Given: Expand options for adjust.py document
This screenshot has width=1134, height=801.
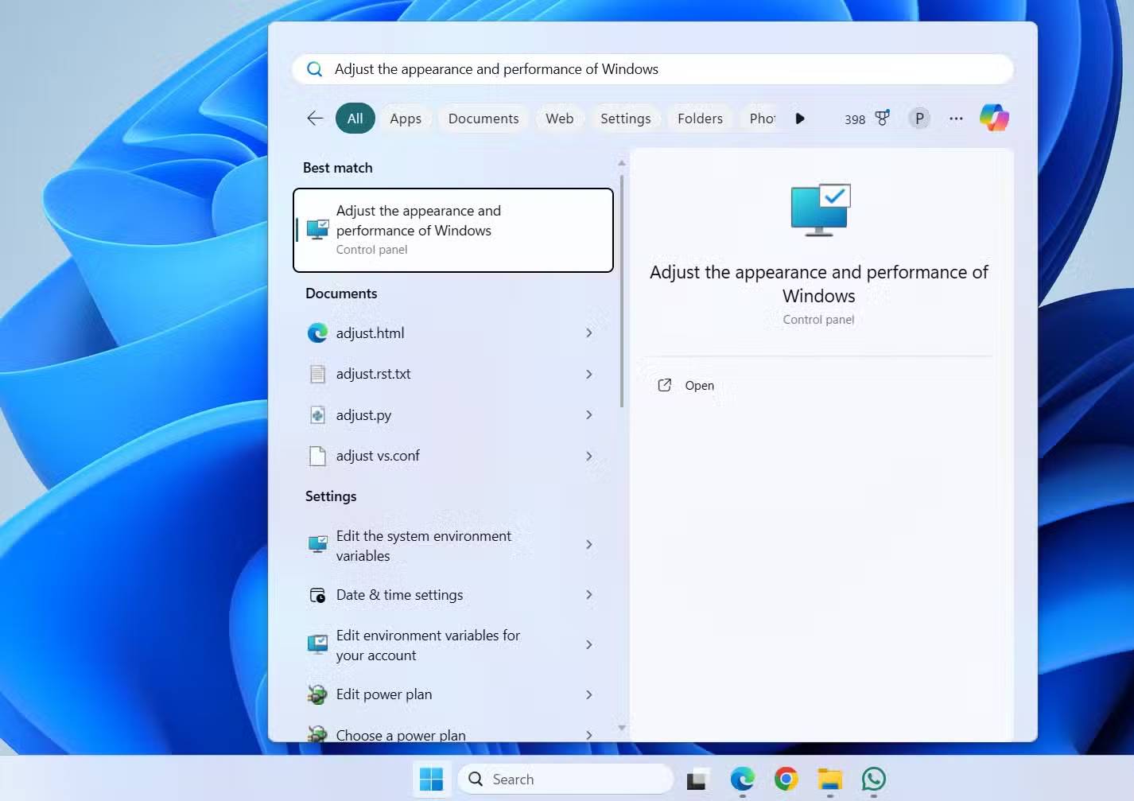Looking at the screenshot, I should (588, 415).
